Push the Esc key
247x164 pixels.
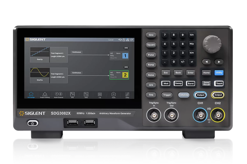click(166, 73)
